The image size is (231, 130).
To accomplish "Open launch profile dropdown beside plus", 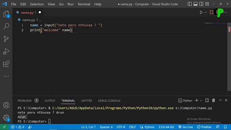I will 201,100.
